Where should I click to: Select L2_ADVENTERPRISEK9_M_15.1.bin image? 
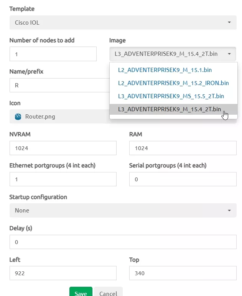click(x=165, y=70)
